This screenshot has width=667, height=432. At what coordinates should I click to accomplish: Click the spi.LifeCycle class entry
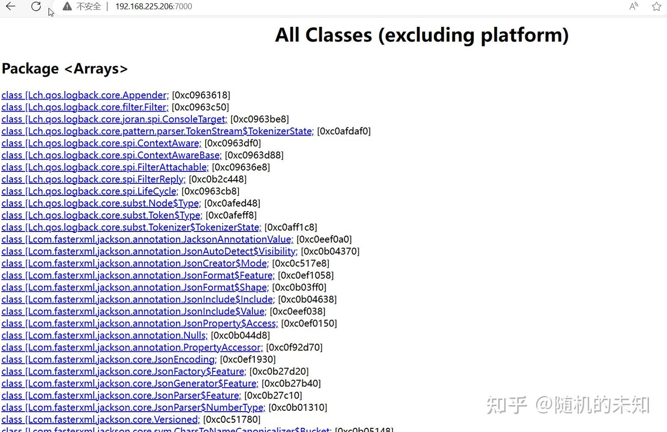click(89, 191)
